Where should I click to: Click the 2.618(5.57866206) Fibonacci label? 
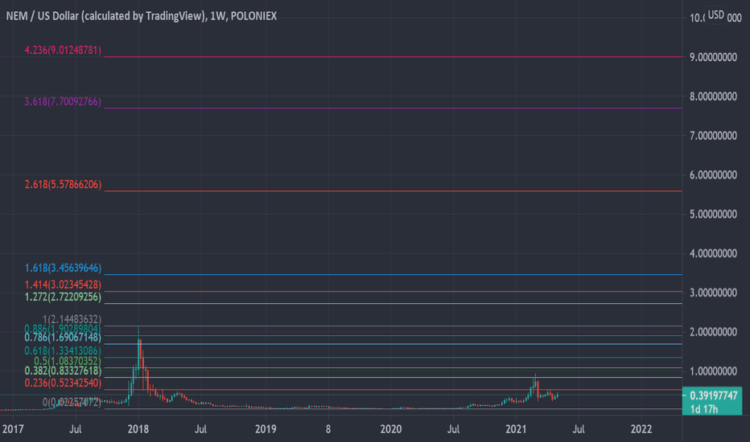(63, 185)
